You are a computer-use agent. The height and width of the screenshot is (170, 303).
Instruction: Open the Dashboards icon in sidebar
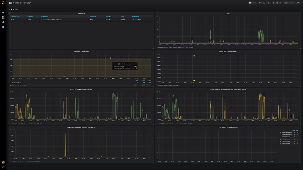point(3,18)
